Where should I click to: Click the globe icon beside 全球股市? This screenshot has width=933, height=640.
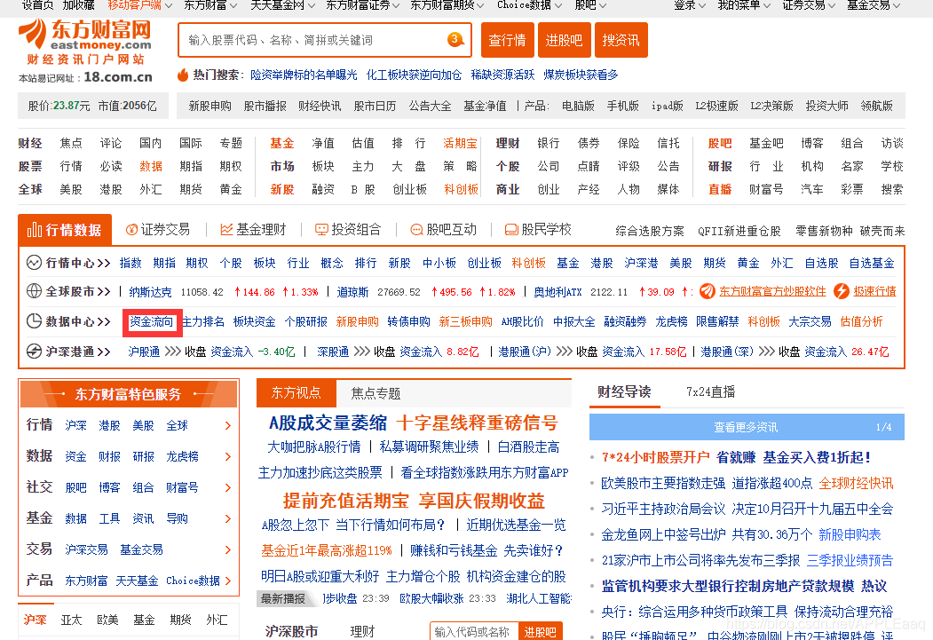(34, 291)
